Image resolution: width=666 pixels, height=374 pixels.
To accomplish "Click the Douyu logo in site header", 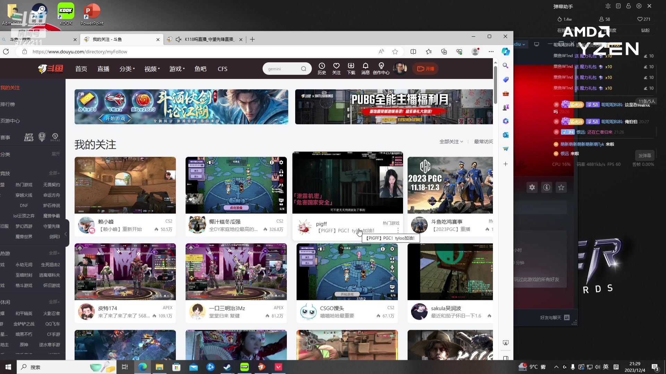I will (x=51, y=69).
